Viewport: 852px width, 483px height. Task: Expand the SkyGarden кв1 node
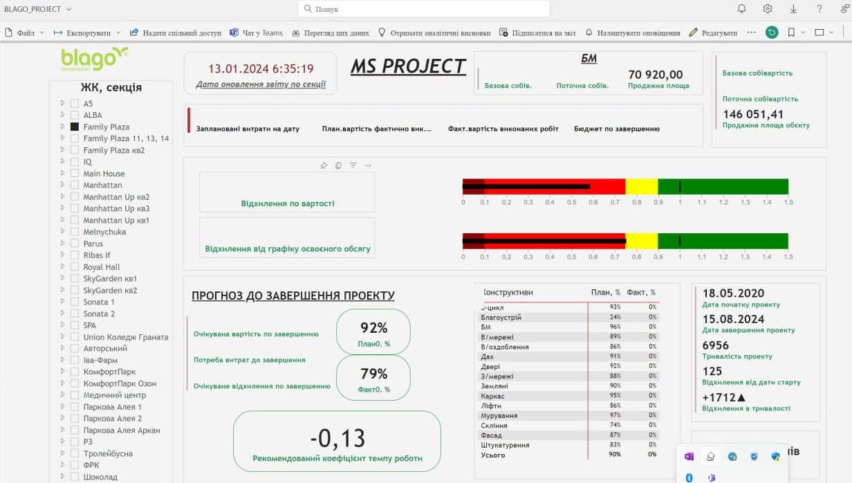pyautogui.click(x=63, y=279)
